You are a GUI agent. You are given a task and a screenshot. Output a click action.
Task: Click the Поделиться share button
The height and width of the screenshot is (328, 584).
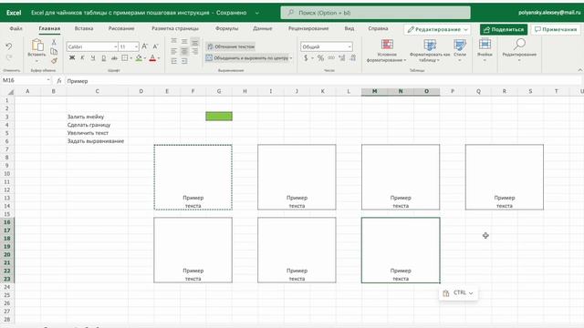coord(504,29)
